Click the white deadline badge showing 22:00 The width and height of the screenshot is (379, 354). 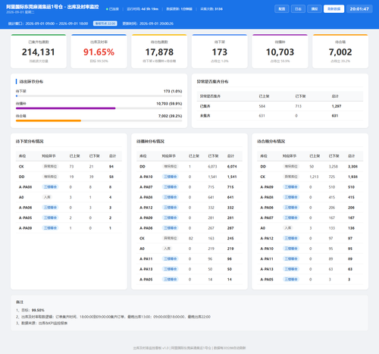[x=105, y=23]
